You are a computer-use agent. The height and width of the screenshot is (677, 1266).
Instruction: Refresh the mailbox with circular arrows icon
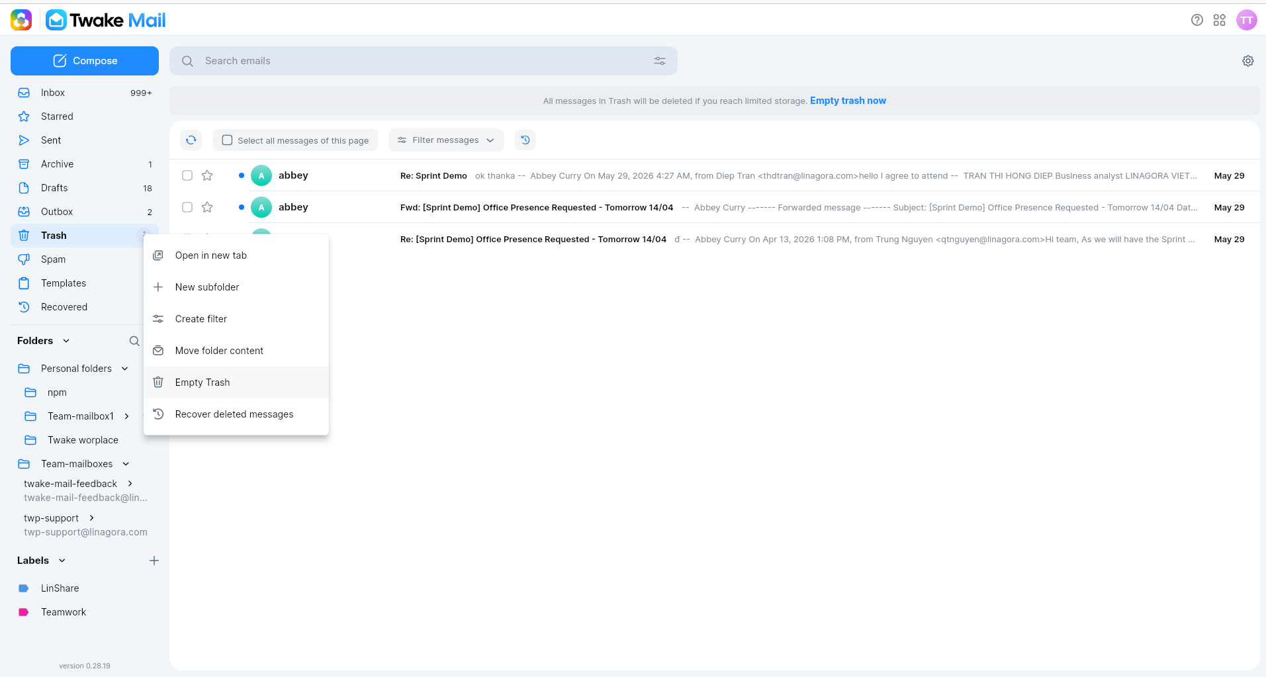tap(191, 140)
